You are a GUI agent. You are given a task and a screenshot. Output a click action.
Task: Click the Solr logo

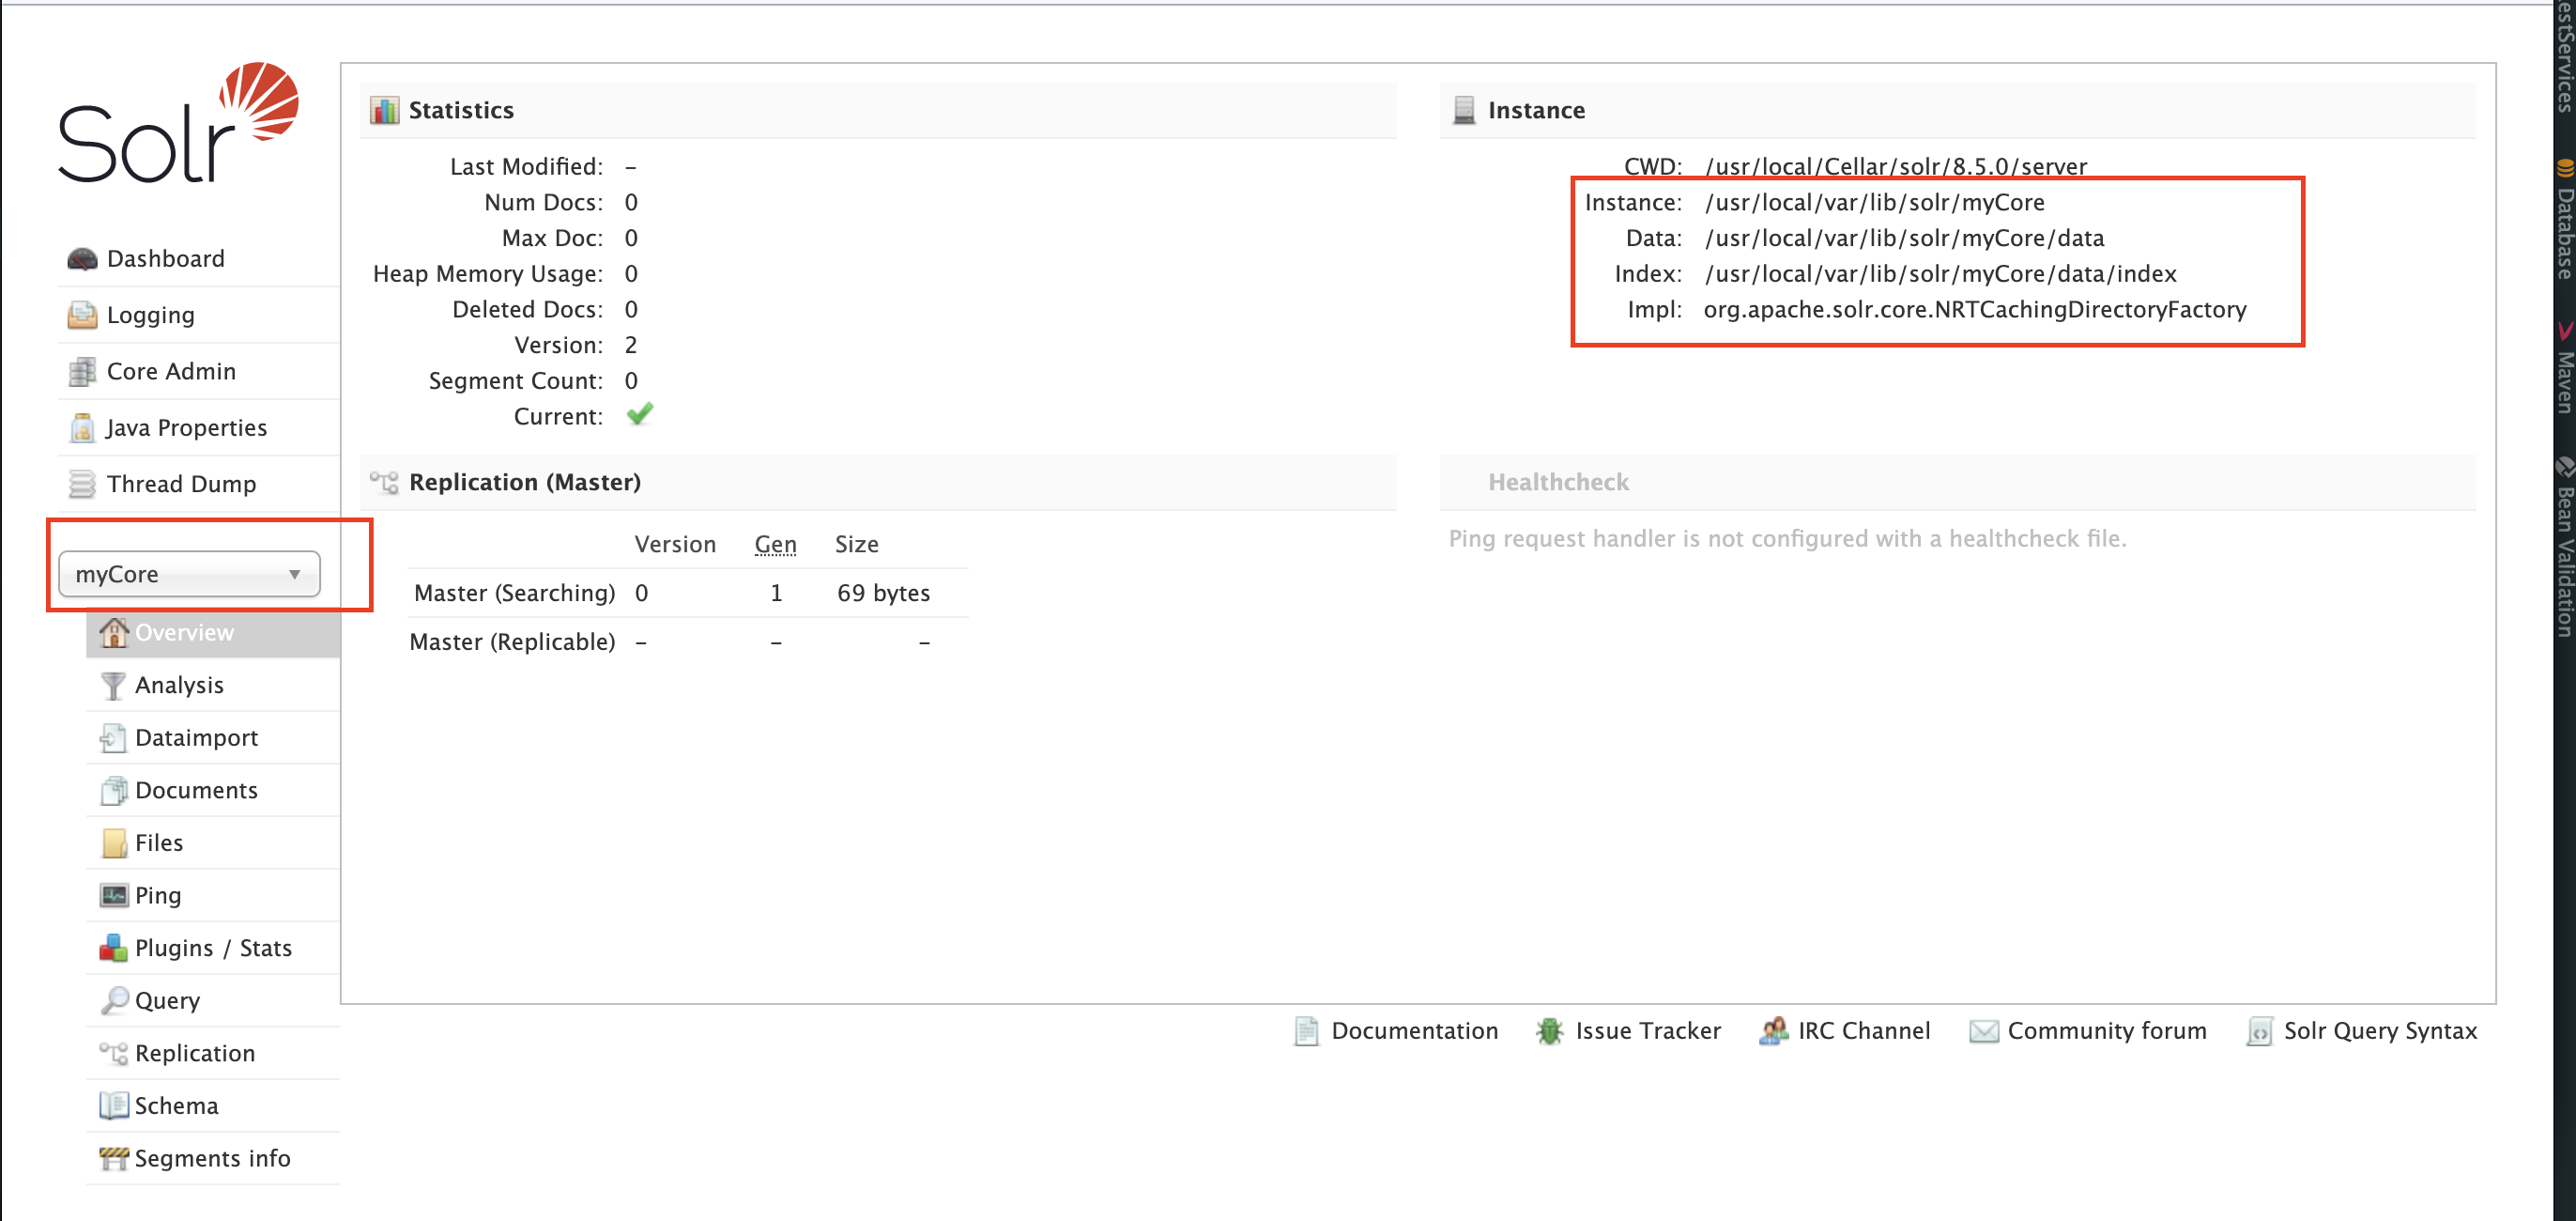(178, 124)
